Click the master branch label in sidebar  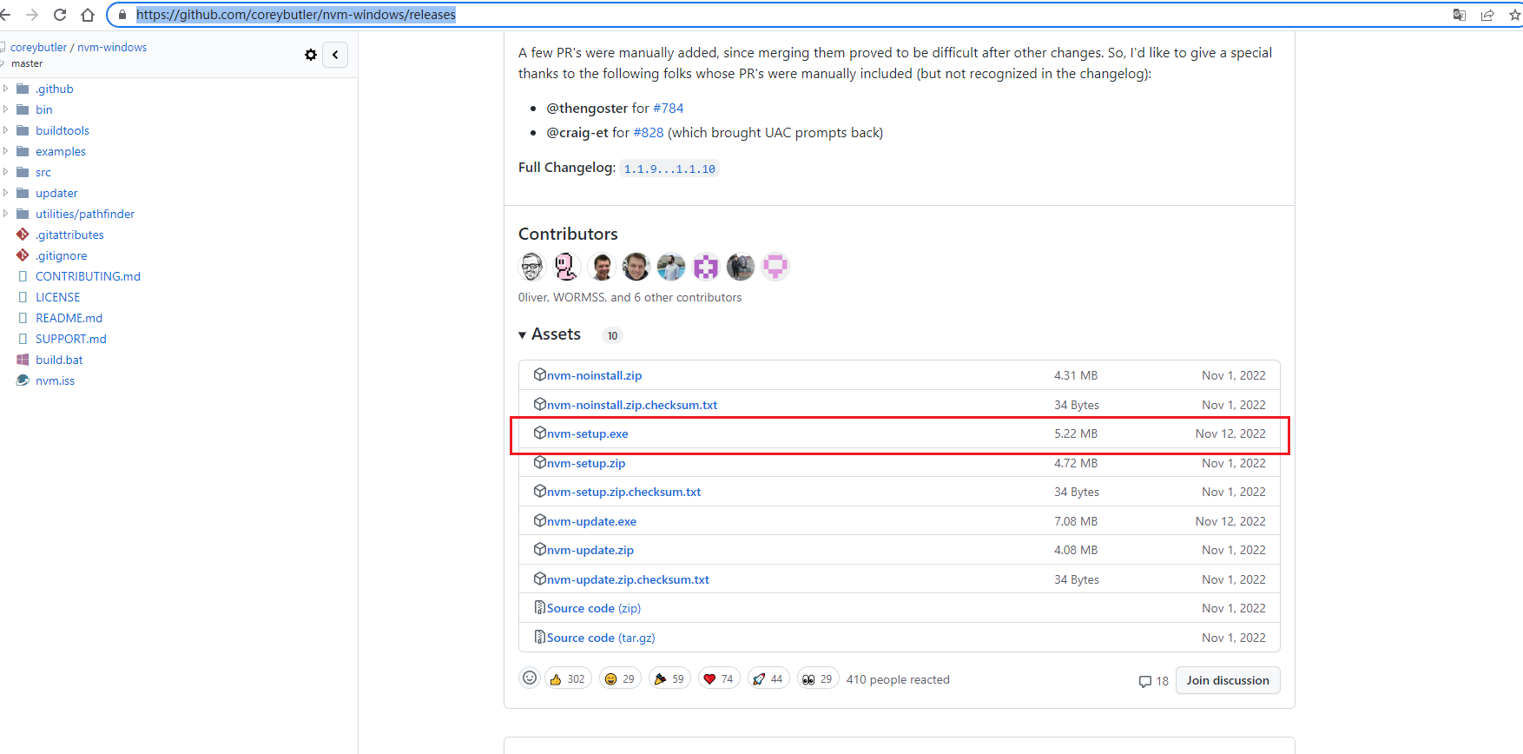pos(27,63)
